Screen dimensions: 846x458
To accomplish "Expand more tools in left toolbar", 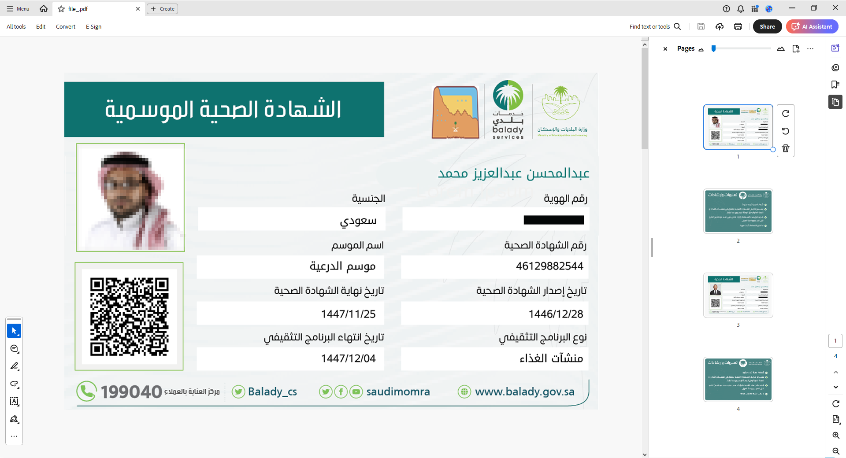I will pos(14,436).
